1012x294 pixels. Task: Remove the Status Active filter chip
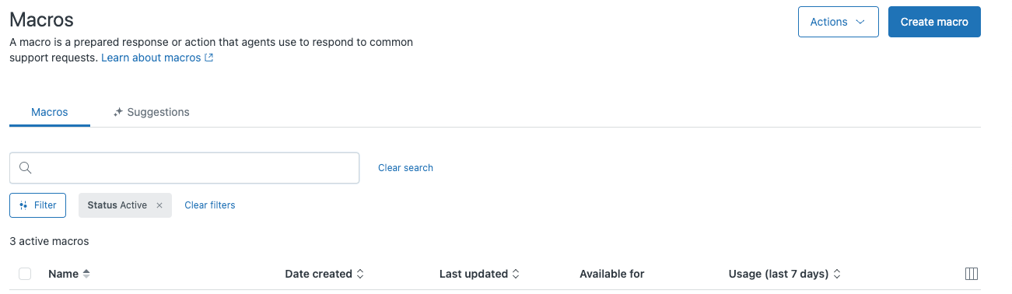[159, 205]
